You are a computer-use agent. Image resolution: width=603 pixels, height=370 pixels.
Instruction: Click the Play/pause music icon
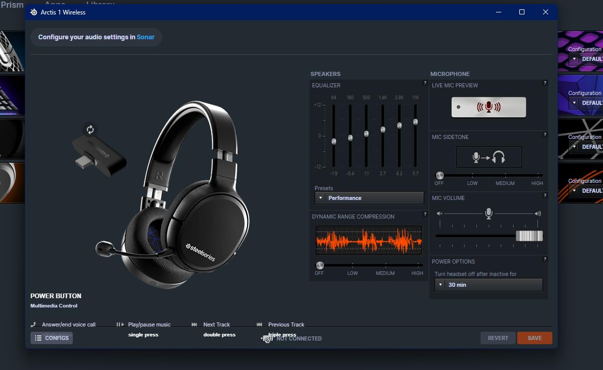click(120, 325)
